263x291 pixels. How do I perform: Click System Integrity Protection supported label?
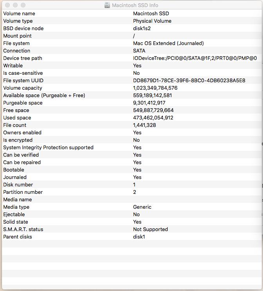point(48,147)
